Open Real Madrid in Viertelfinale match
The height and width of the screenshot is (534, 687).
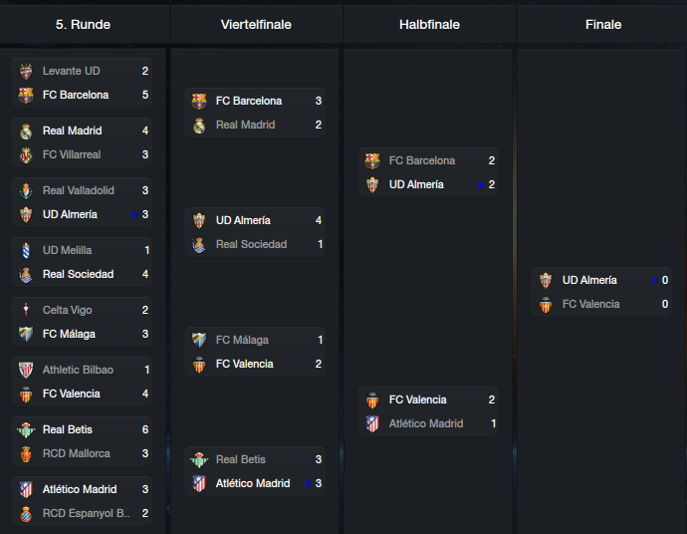tap(255, 125)
